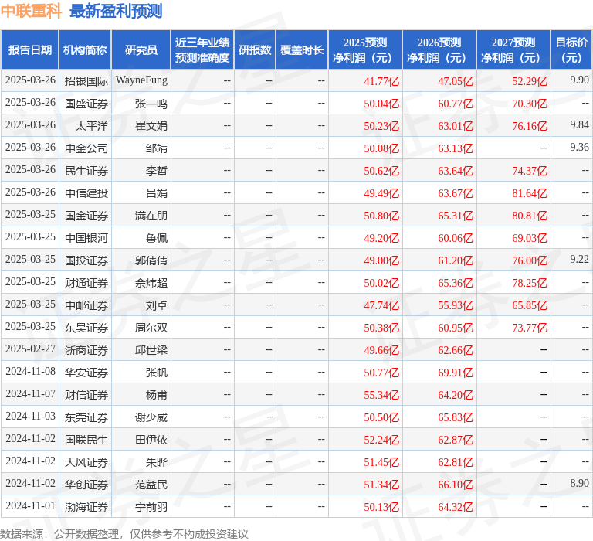The height and width of the screenshot is (541, 593).
Task: Click date 2024-11-08 cell
Action: (x=30, y=371)
